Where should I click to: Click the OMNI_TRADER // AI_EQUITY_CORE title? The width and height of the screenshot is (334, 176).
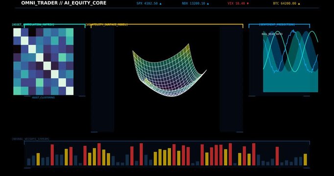[64, 3]
